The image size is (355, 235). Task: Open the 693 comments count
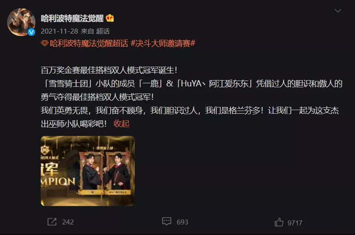click(183, 222)
